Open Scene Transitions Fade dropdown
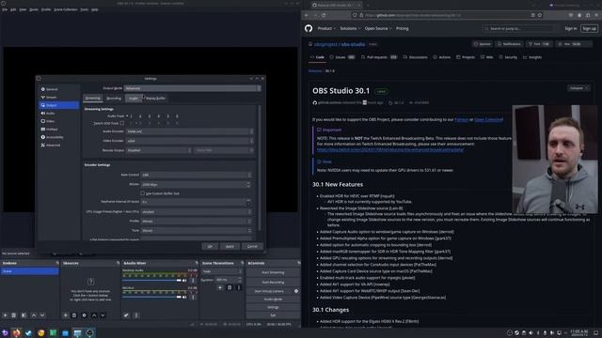Image resolution: width=602 pixels, height=338 pixels. pos(222,271)
